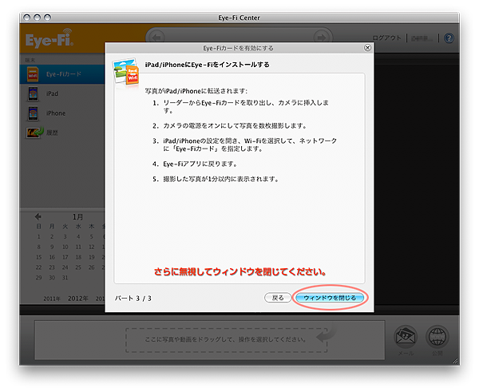The height and width of the screenshot is (392, 479).
Task: Click the パート 3 / 3 label
Action: click(x=133, y=299)
